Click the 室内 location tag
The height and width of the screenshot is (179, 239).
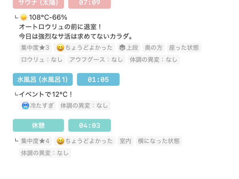pyautogui.click(x=125, y=141)
